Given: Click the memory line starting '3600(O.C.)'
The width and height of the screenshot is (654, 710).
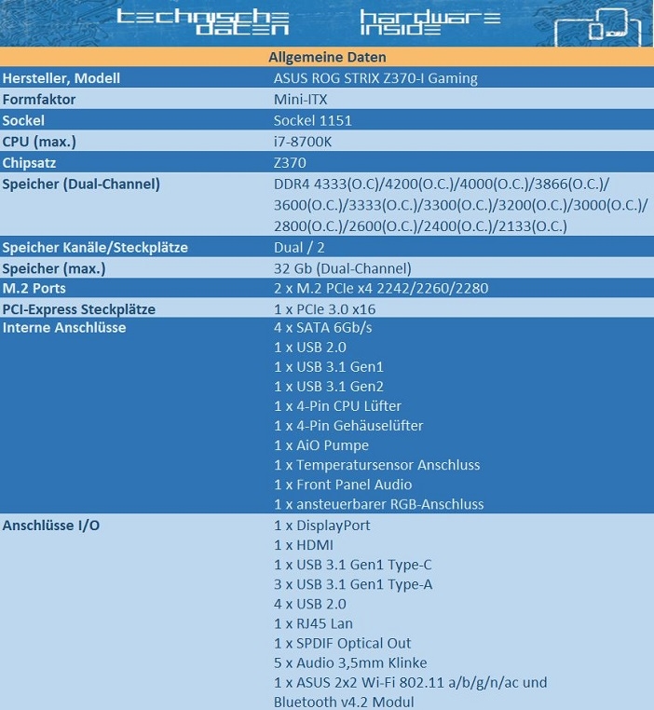Looking at the screenshot, I should (x=461, y=205).
